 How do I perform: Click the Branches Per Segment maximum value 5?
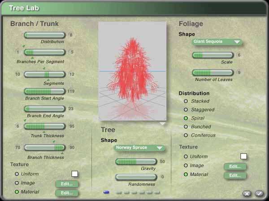coord(72,52)
